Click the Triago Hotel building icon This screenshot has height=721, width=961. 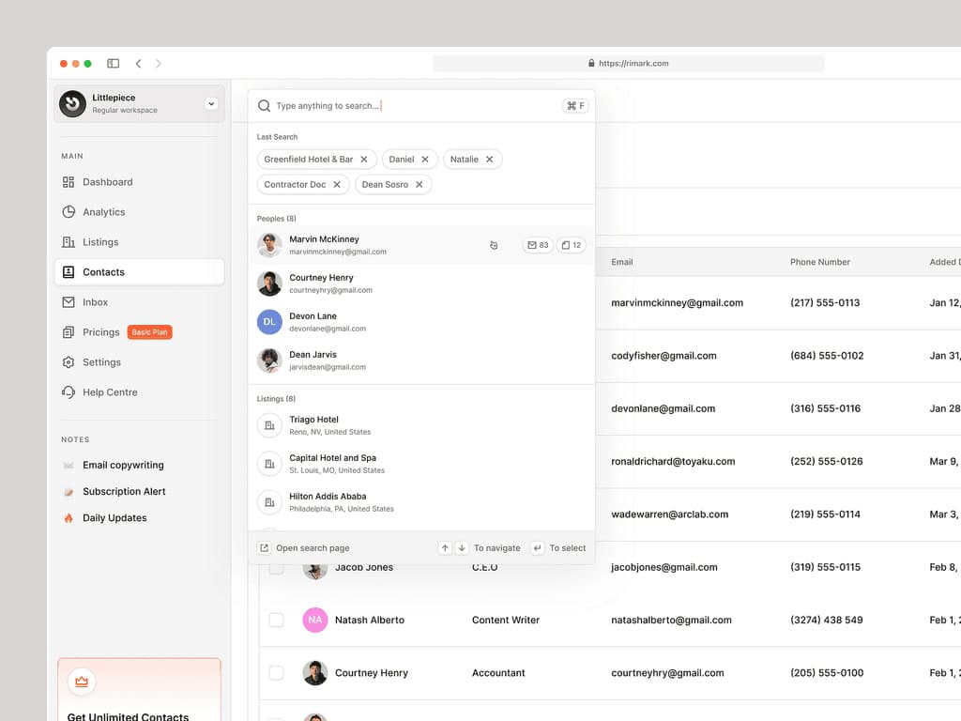[269, 425]
